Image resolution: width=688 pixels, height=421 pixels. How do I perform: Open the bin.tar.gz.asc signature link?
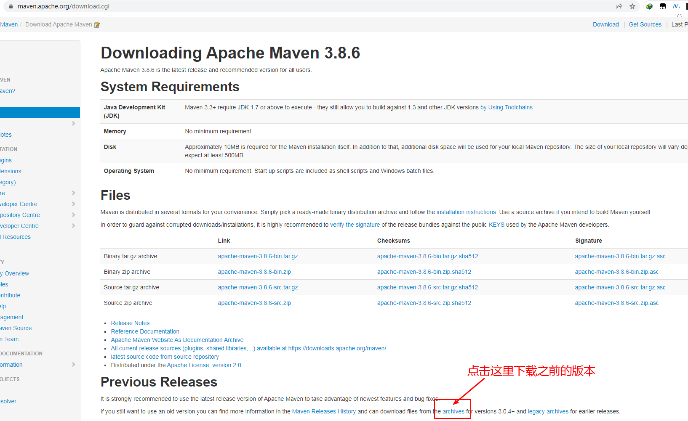620,256
